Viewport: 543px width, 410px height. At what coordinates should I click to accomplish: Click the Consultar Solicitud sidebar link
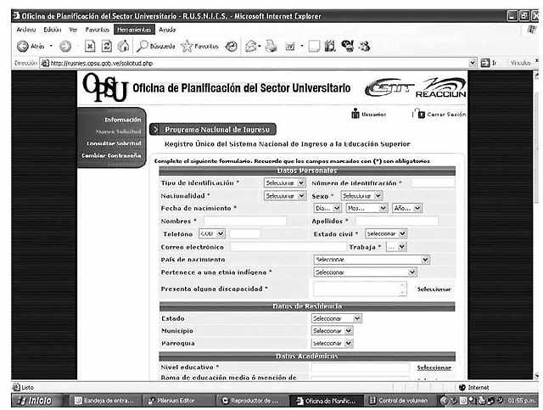pyautogui.click(x=112, y=143)
